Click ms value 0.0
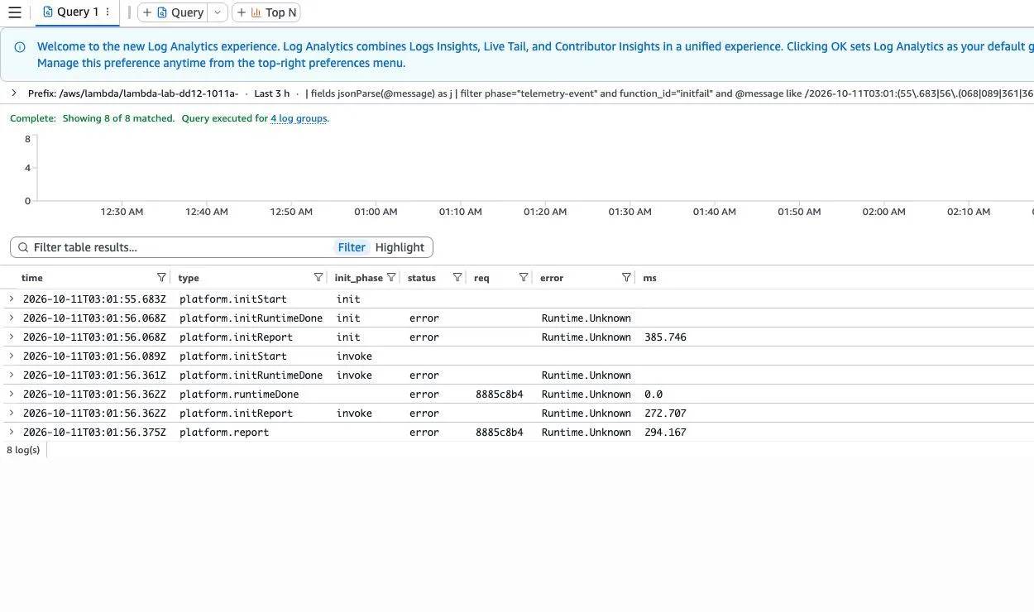Screen dimensions: 1034x612 click(x=653, y=394)
